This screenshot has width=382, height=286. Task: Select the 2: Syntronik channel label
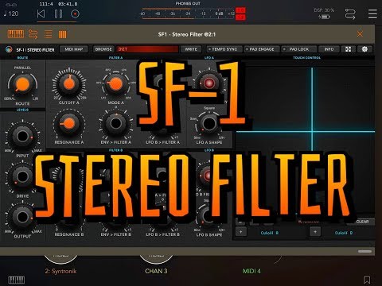60,271
